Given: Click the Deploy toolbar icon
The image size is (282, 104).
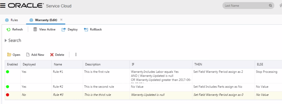Looking at the screenshot, I should click(x=64, y=30).
